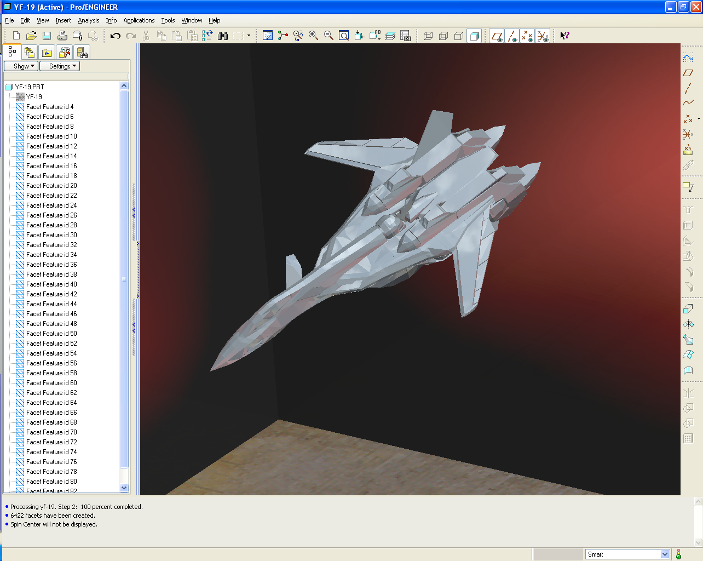The height and width of the screenshot is (561, 703).
Task: Click the Reorient view icon
Action: pos(359,36)
